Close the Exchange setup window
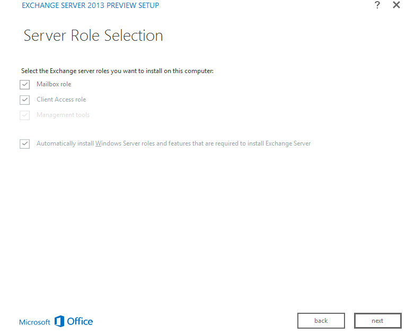The height and width of the screenshot is (335, 415). [396, 5]
